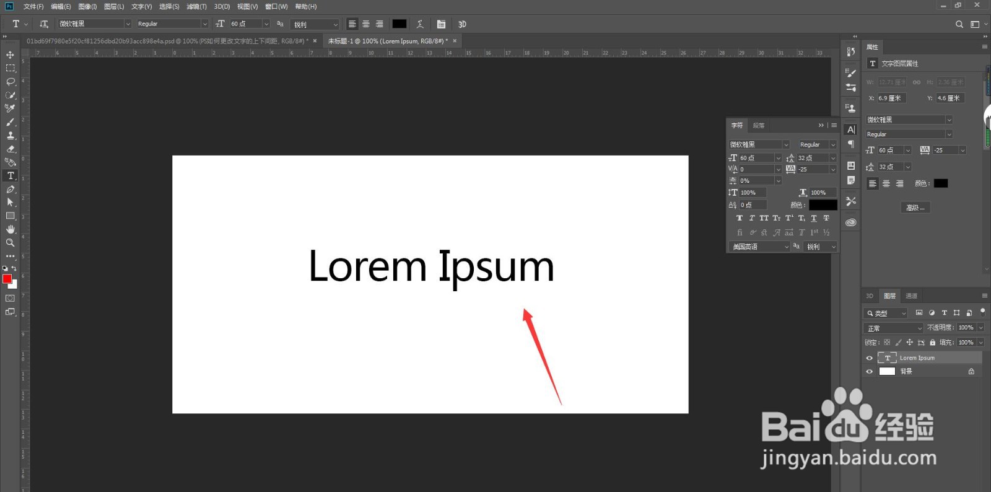Open the 图层(L) menu
Image resolution: width=991 pixels, height=492 pixels.
tap(114, 6)
